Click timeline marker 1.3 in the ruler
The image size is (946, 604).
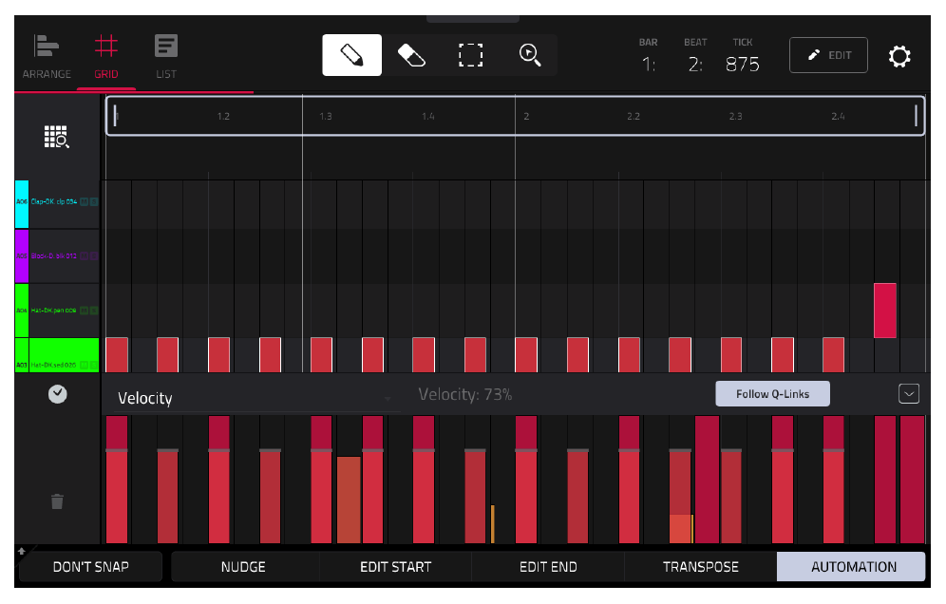326,116
